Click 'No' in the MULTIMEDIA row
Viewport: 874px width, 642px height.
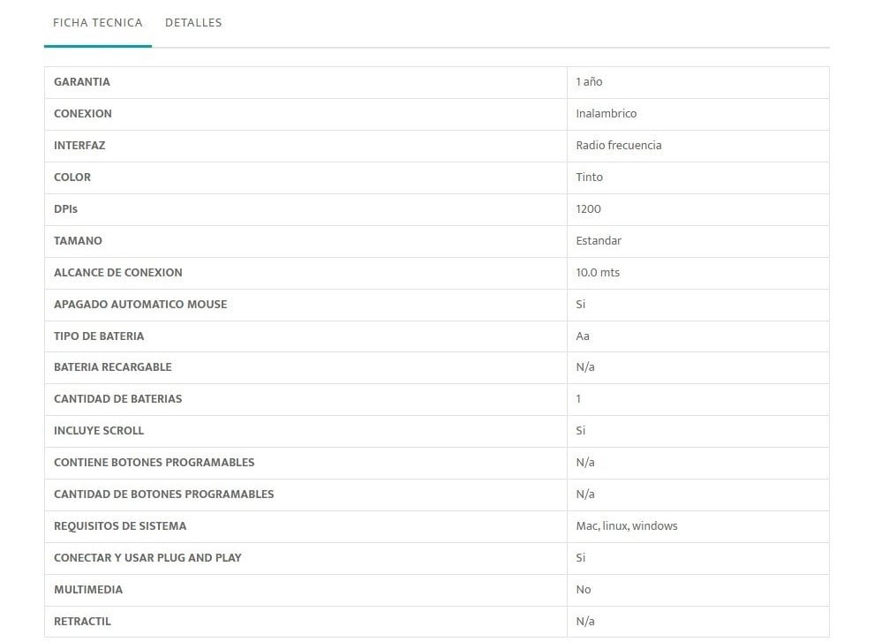(583, 590)
